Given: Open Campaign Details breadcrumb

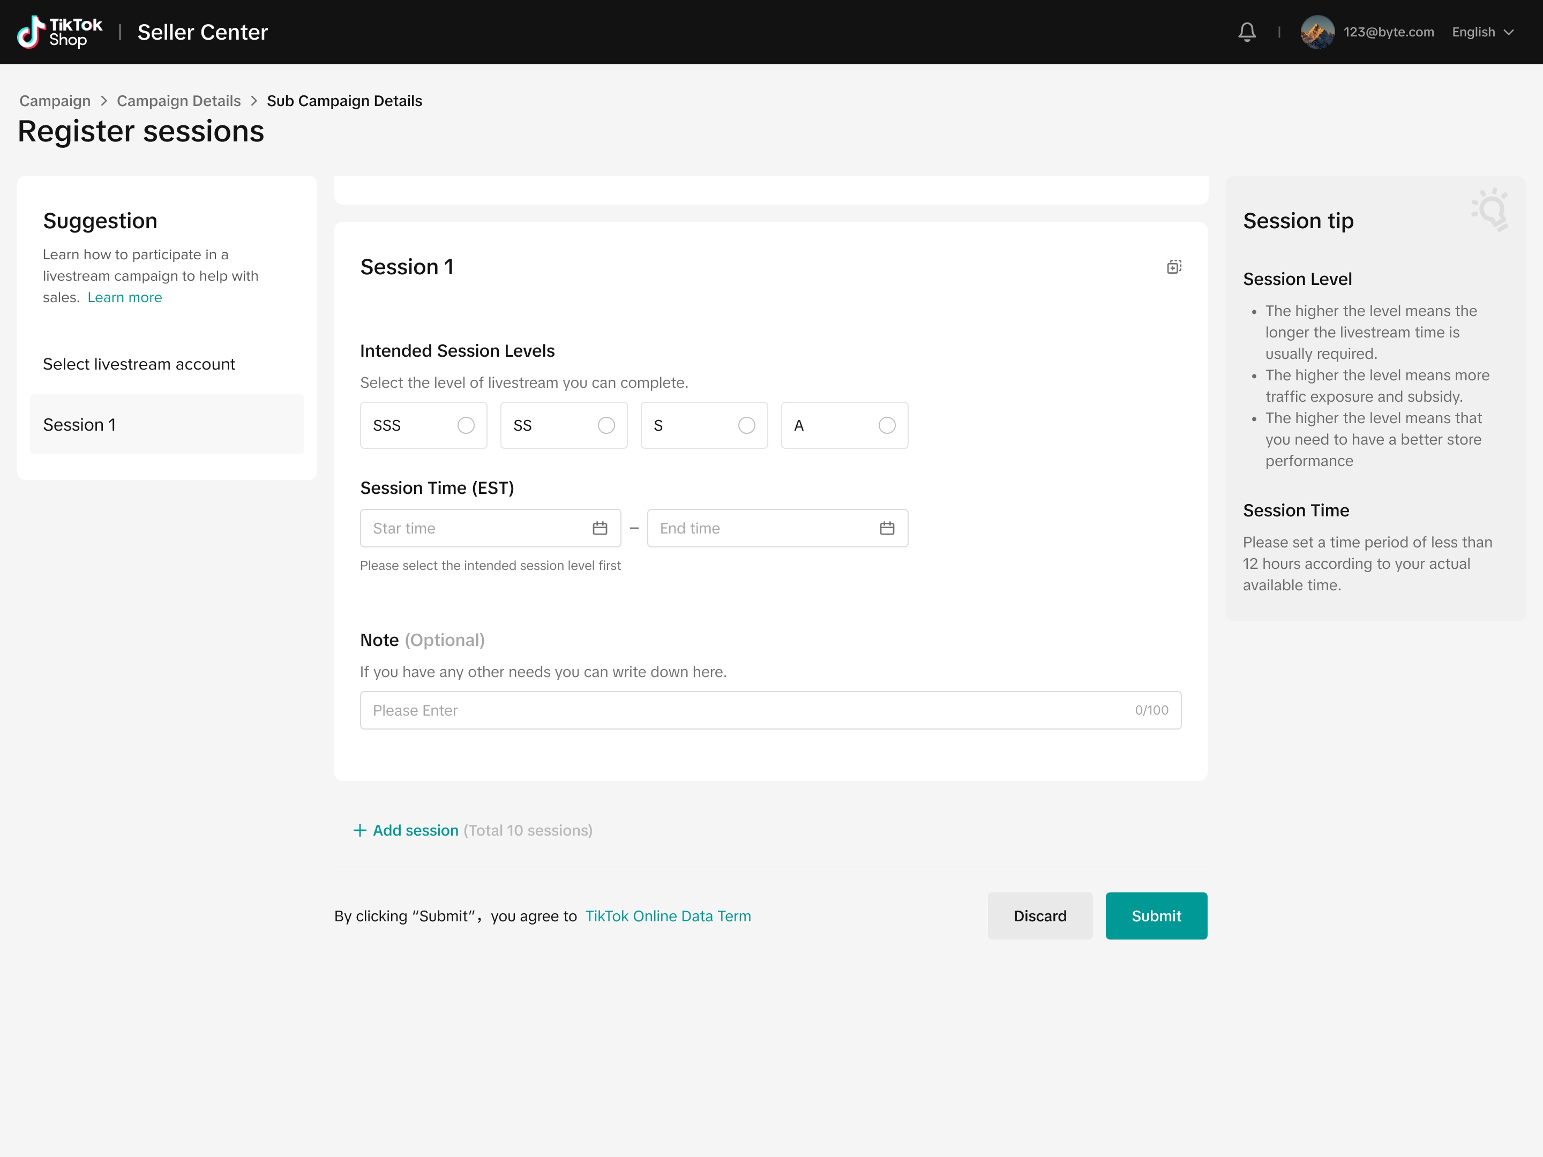Looking at the screenshot, I should tap(178, 101).
